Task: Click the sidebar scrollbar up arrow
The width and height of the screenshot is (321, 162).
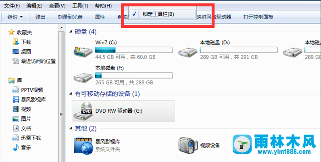Action: [x=61, y=27]
